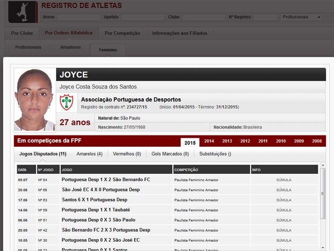
Task: Select the Informações aos Filiados tab
Action: 180,33
